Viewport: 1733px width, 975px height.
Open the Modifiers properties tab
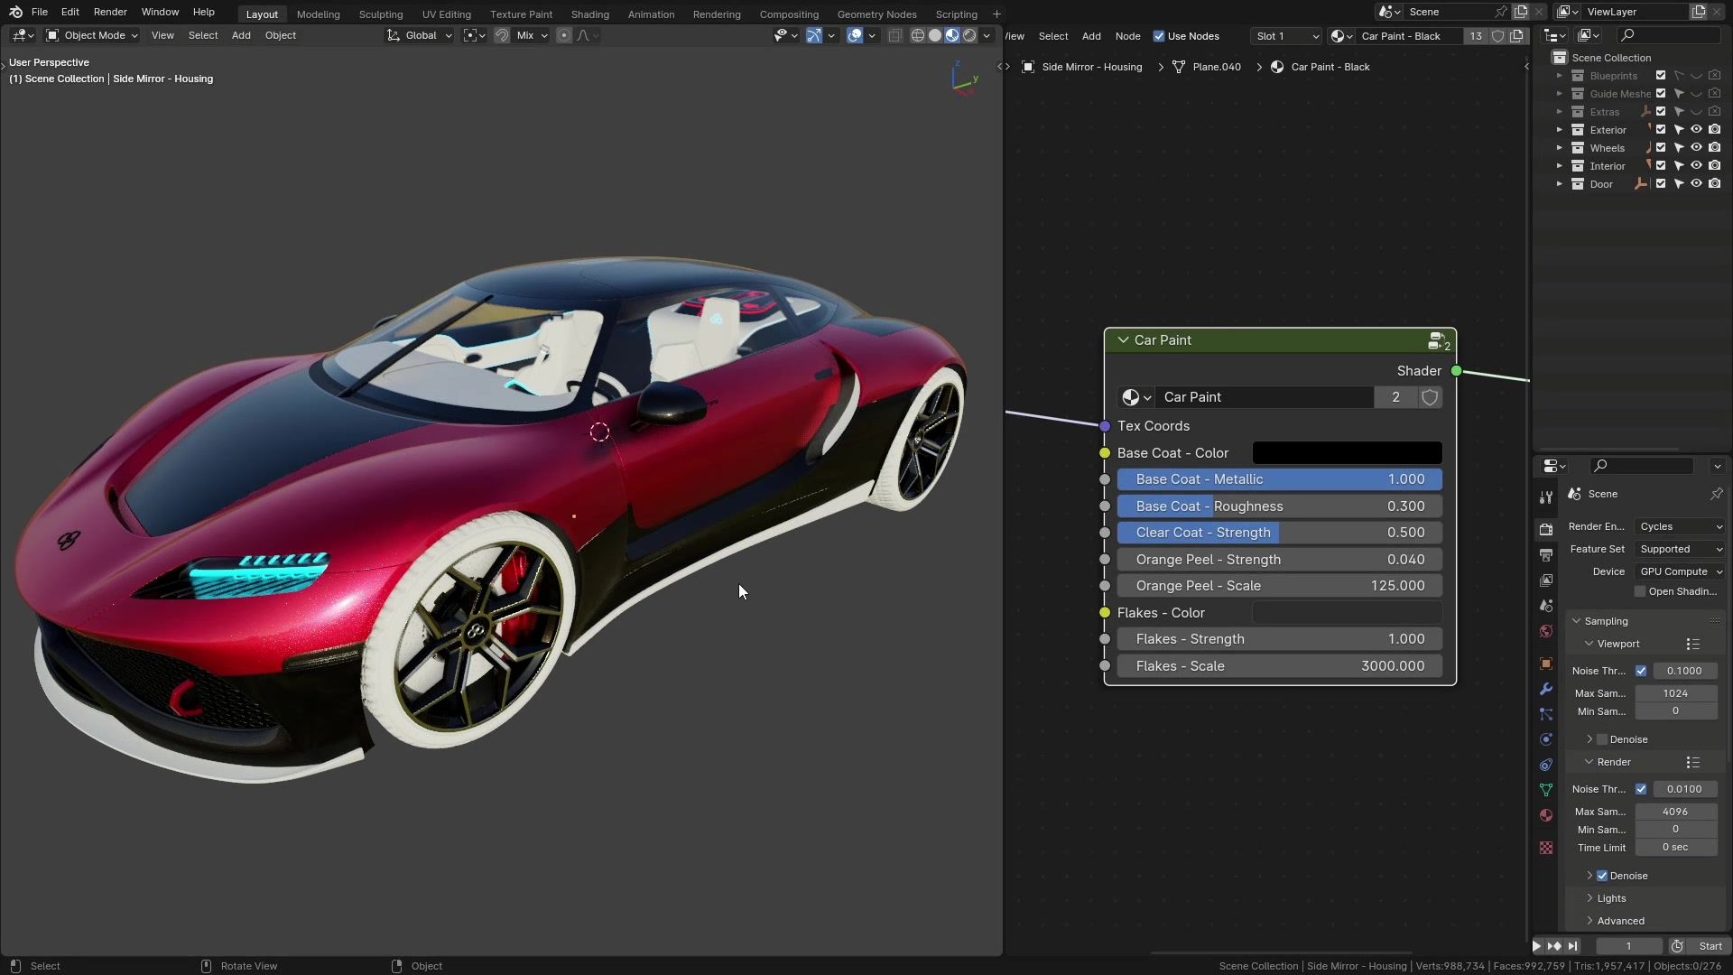[1546, 689]
